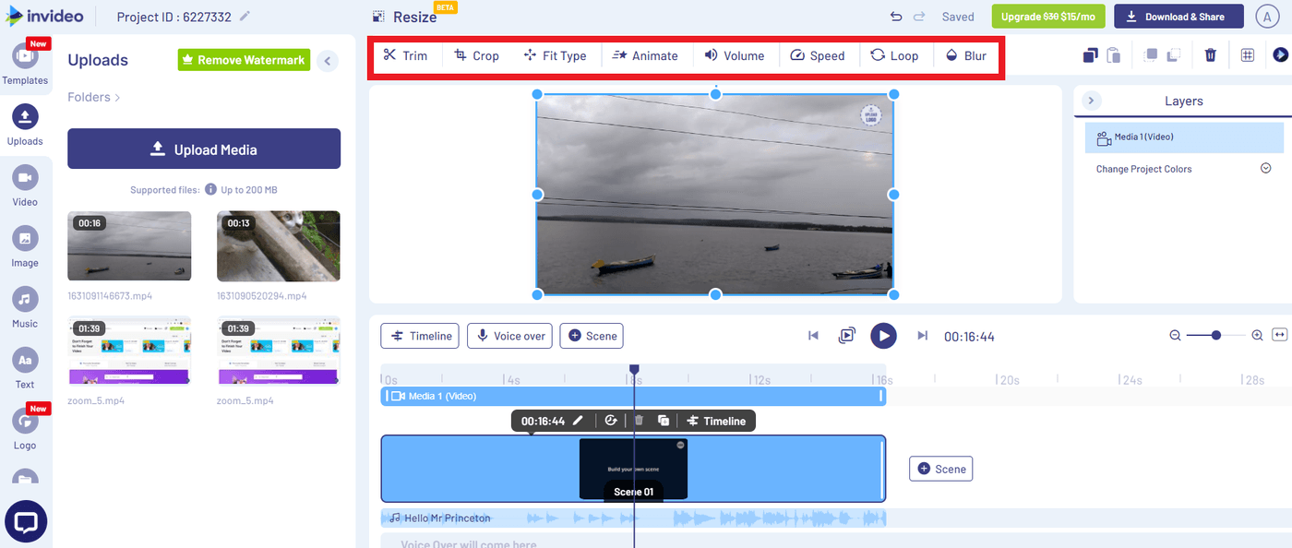1292x548 pixels.
Task: Click the Remove Watermark button
Action: pyautogui.click(x=243, y=59)
